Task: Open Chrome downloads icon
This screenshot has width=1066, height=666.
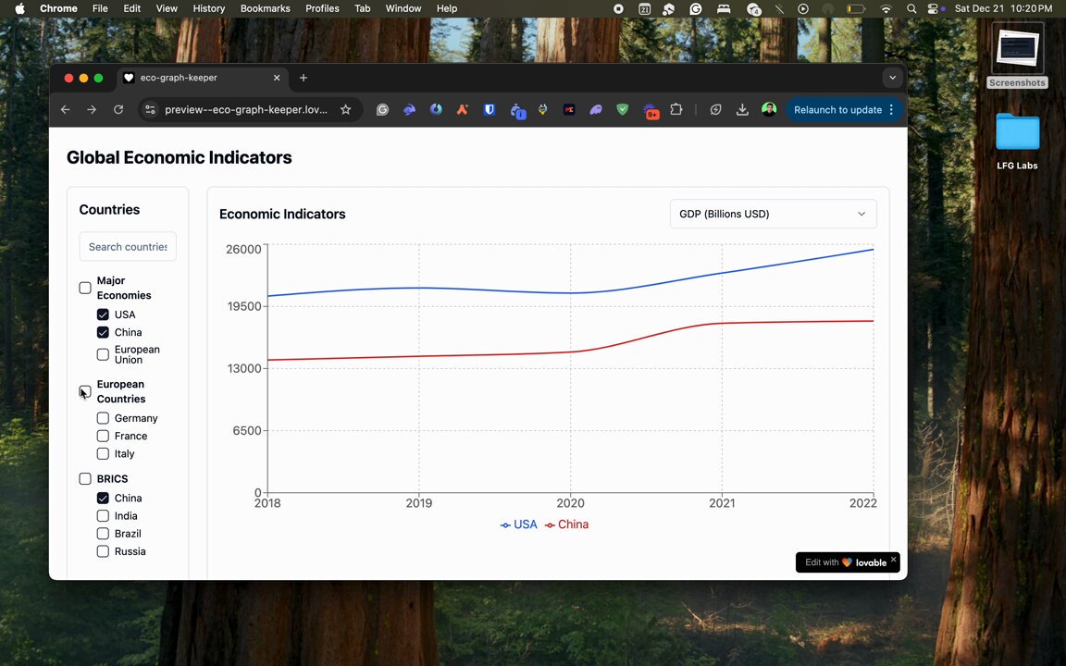Action: [x=742, y=109]
